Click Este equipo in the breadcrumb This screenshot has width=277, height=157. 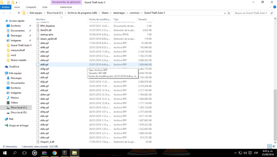36,13
